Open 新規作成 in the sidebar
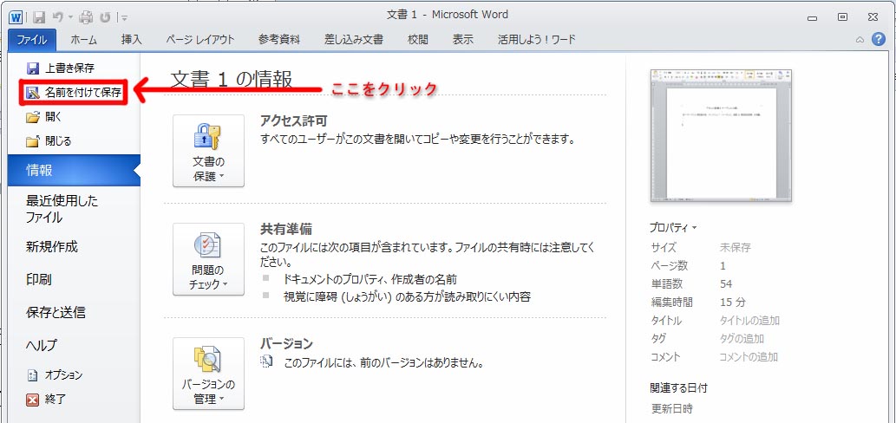The width and height of the screenshot is (896, 423). point(51,247)
